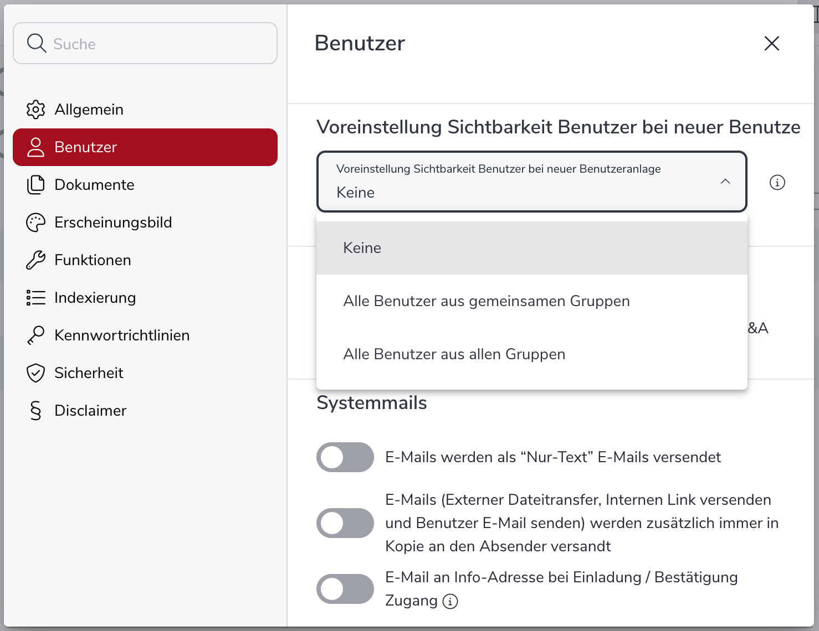Click the Funktionen wrench icon
The height and width of the screenshot is (631, 819).
click(35, 260)
